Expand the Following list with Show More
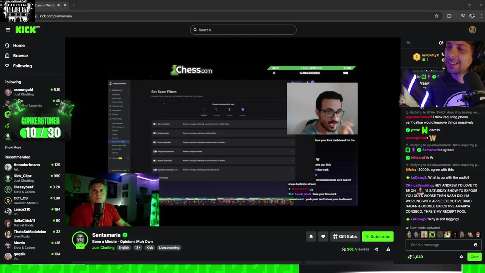 click(13, 147)
